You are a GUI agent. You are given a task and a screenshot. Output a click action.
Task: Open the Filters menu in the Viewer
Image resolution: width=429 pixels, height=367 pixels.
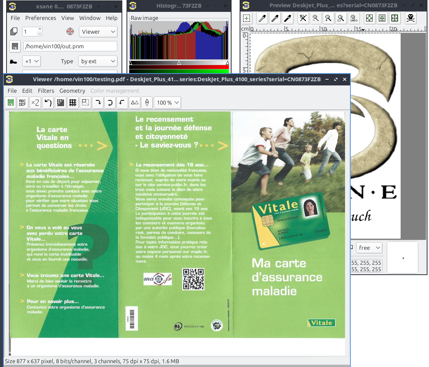point(46,91)
